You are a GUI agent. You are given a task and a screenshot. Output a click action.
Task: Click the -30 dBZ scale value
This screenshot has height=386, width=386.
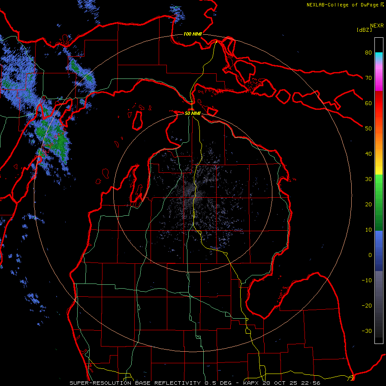[367, 331]
